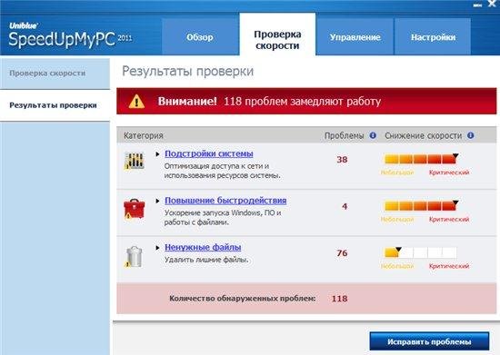The width and height of the screenshot is (500, 355).
Task: Click the Удалить лишние файлы description
Action: (206, 260)
